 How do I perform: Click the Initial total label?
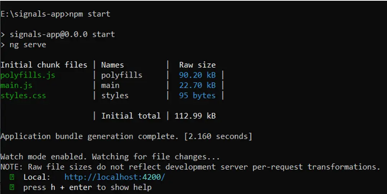pos(131,116)
